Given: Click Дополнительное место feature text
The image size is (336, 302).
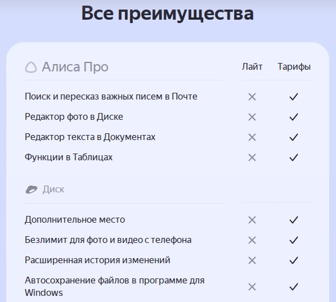Looking at the screenshot, I should (75, 220).
